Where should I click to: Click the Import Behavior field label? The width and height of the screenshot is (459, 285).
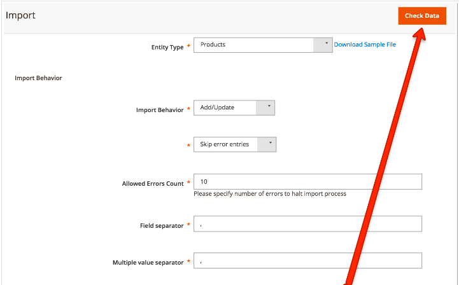(160, 110)
